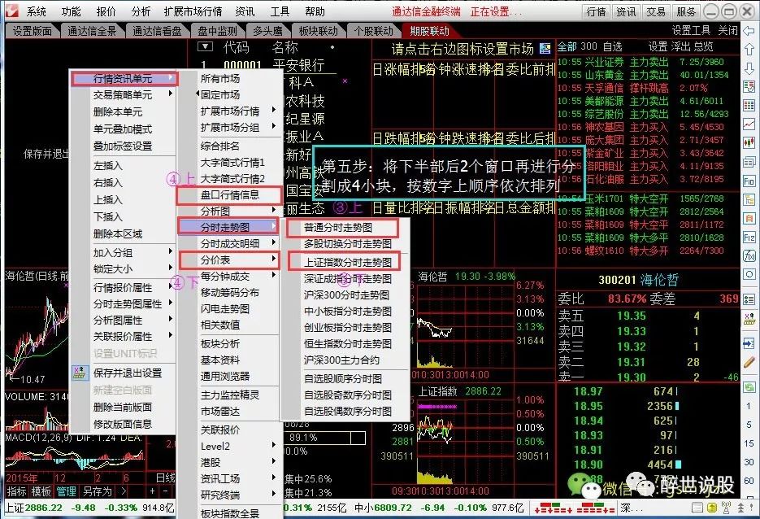
Task: Switch to 盘中监测 tab
Action: (x=218, y=31)
